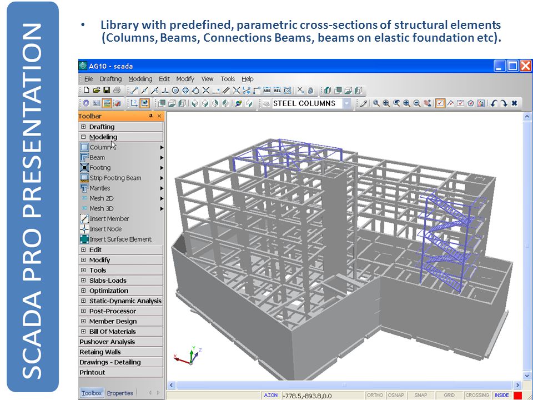Click the coordinates field -778.5,-893.8,0.0

pos(322,396)
